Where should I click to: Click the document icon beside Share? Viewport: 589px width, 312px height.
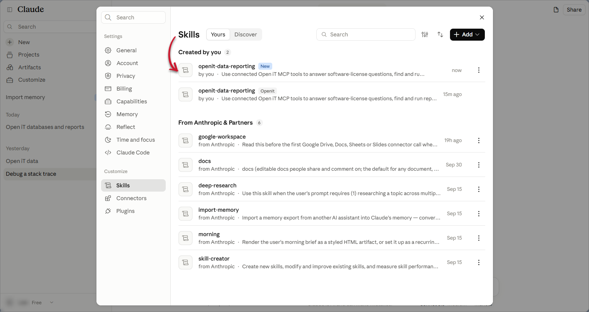(556, 10)
